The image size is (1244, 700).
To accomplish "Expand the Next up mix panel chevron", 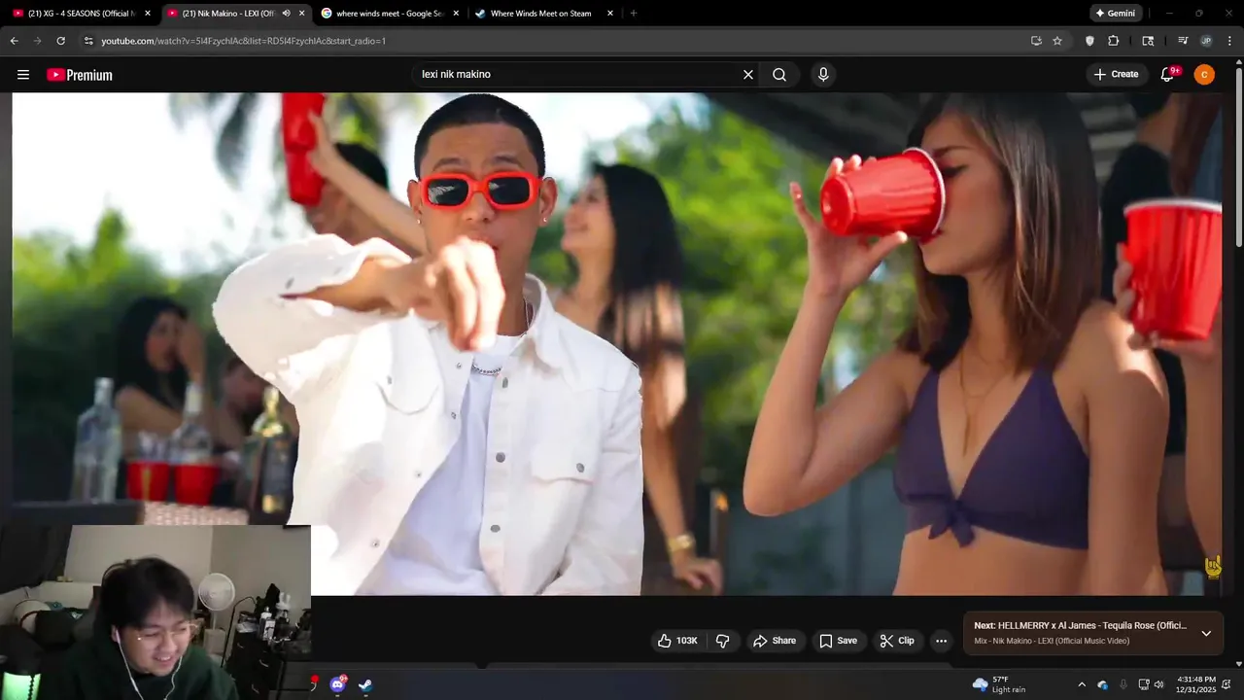I will [1206, 633].
